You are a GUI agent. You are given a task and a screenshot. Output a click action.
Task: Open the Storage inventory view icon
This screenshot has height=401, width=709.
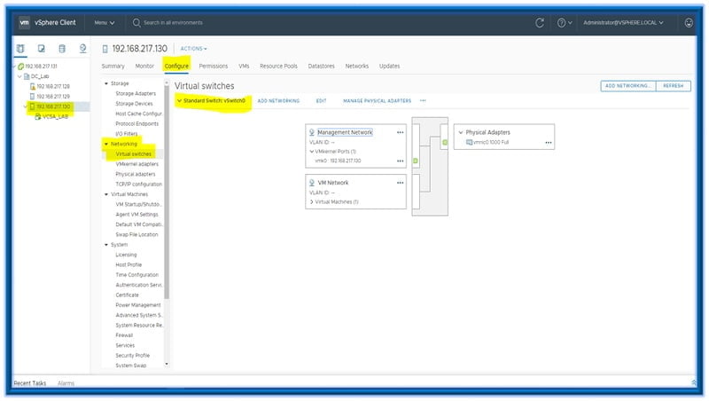(x=62, y=48)
